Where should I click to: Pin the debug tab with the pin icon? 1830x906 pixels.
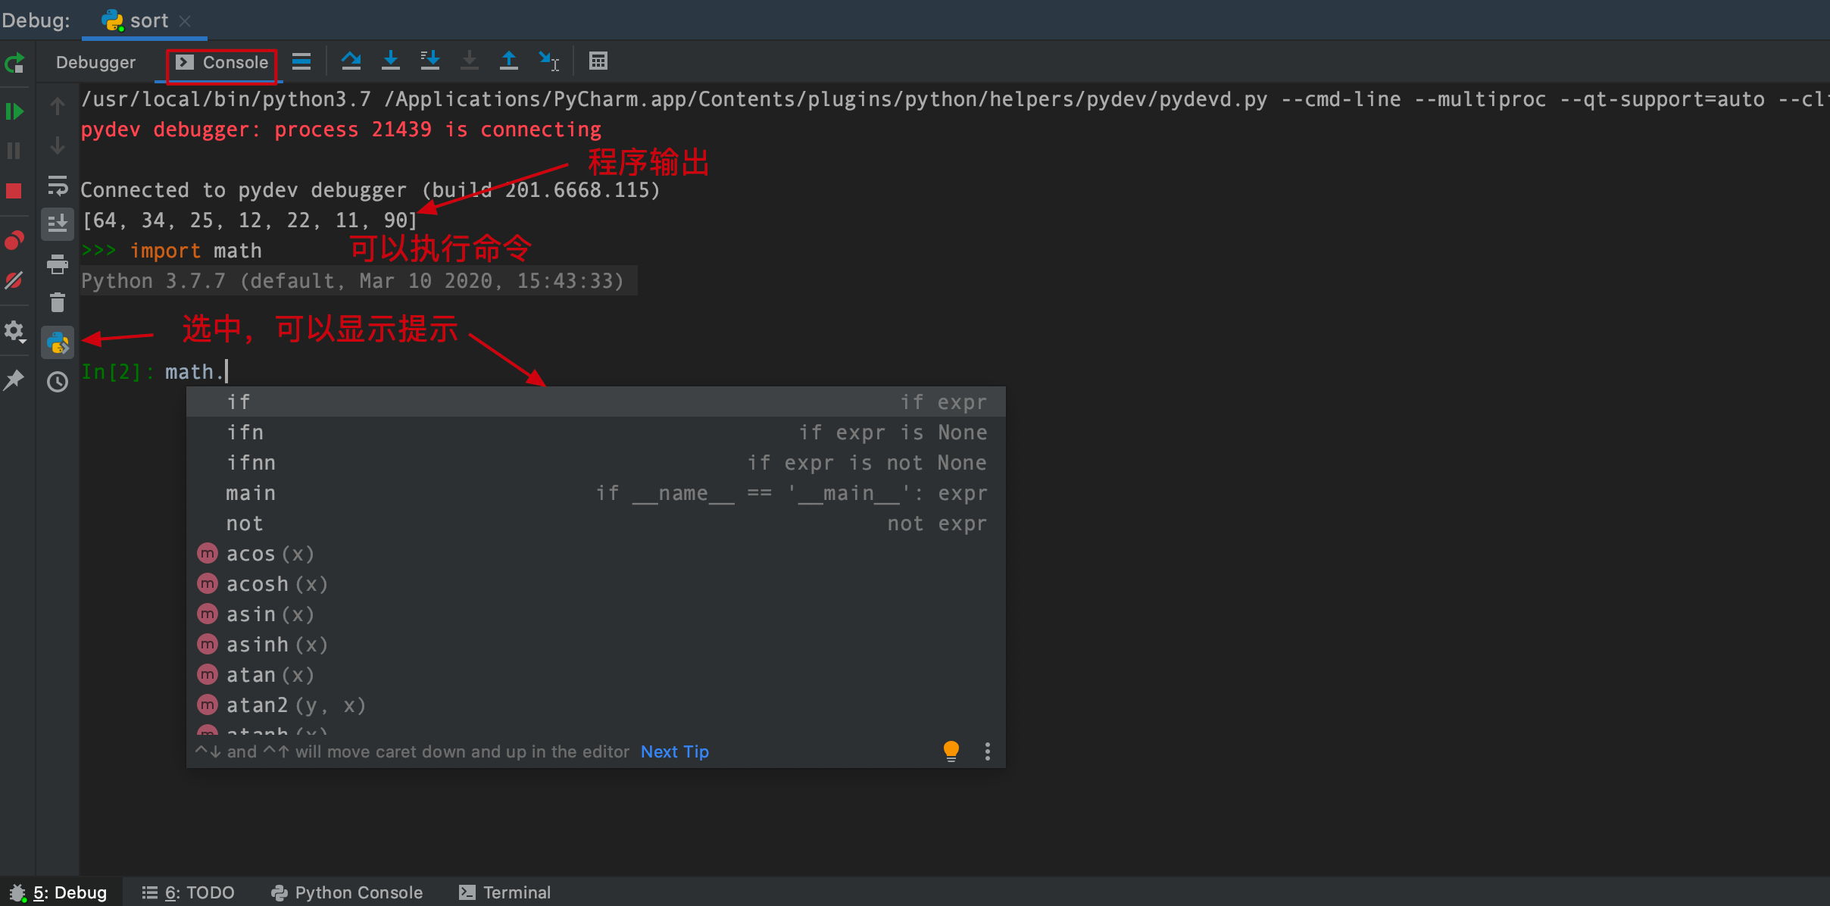14,380
